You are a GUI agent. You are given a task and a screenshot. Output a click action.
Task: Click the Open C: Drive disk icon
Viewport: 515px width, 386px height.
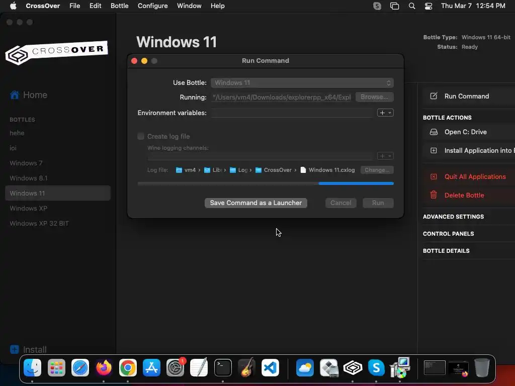(434, 132)
